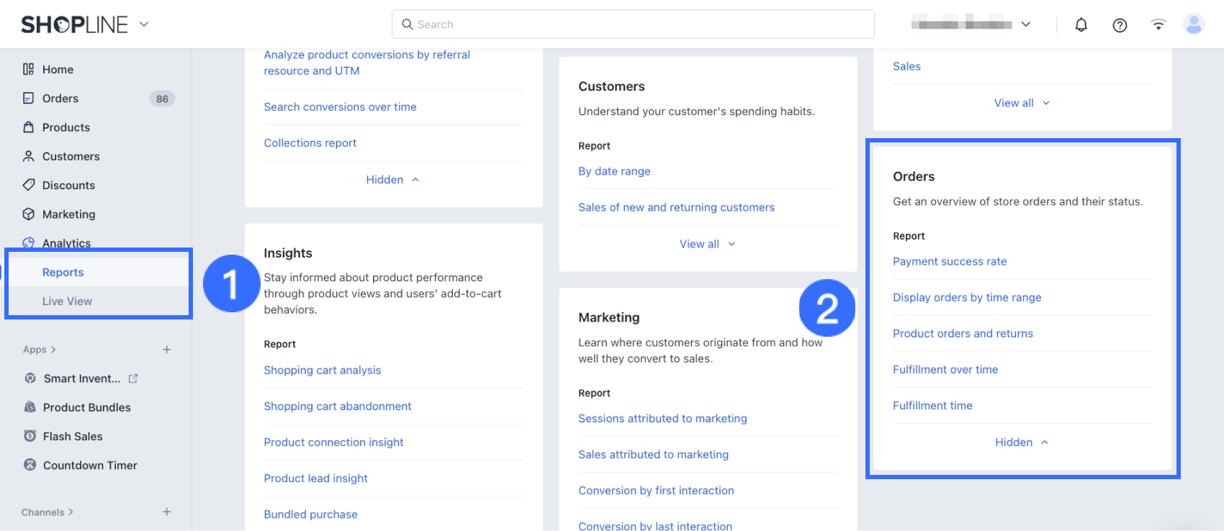The height and width of the screenshot is (531, 1224).
Task: Select Products in sidebar menu
Action: pyautogui.click(x=66, y=127)
